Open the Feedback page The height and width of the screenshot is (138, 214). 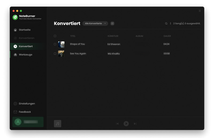coord(25,112)
